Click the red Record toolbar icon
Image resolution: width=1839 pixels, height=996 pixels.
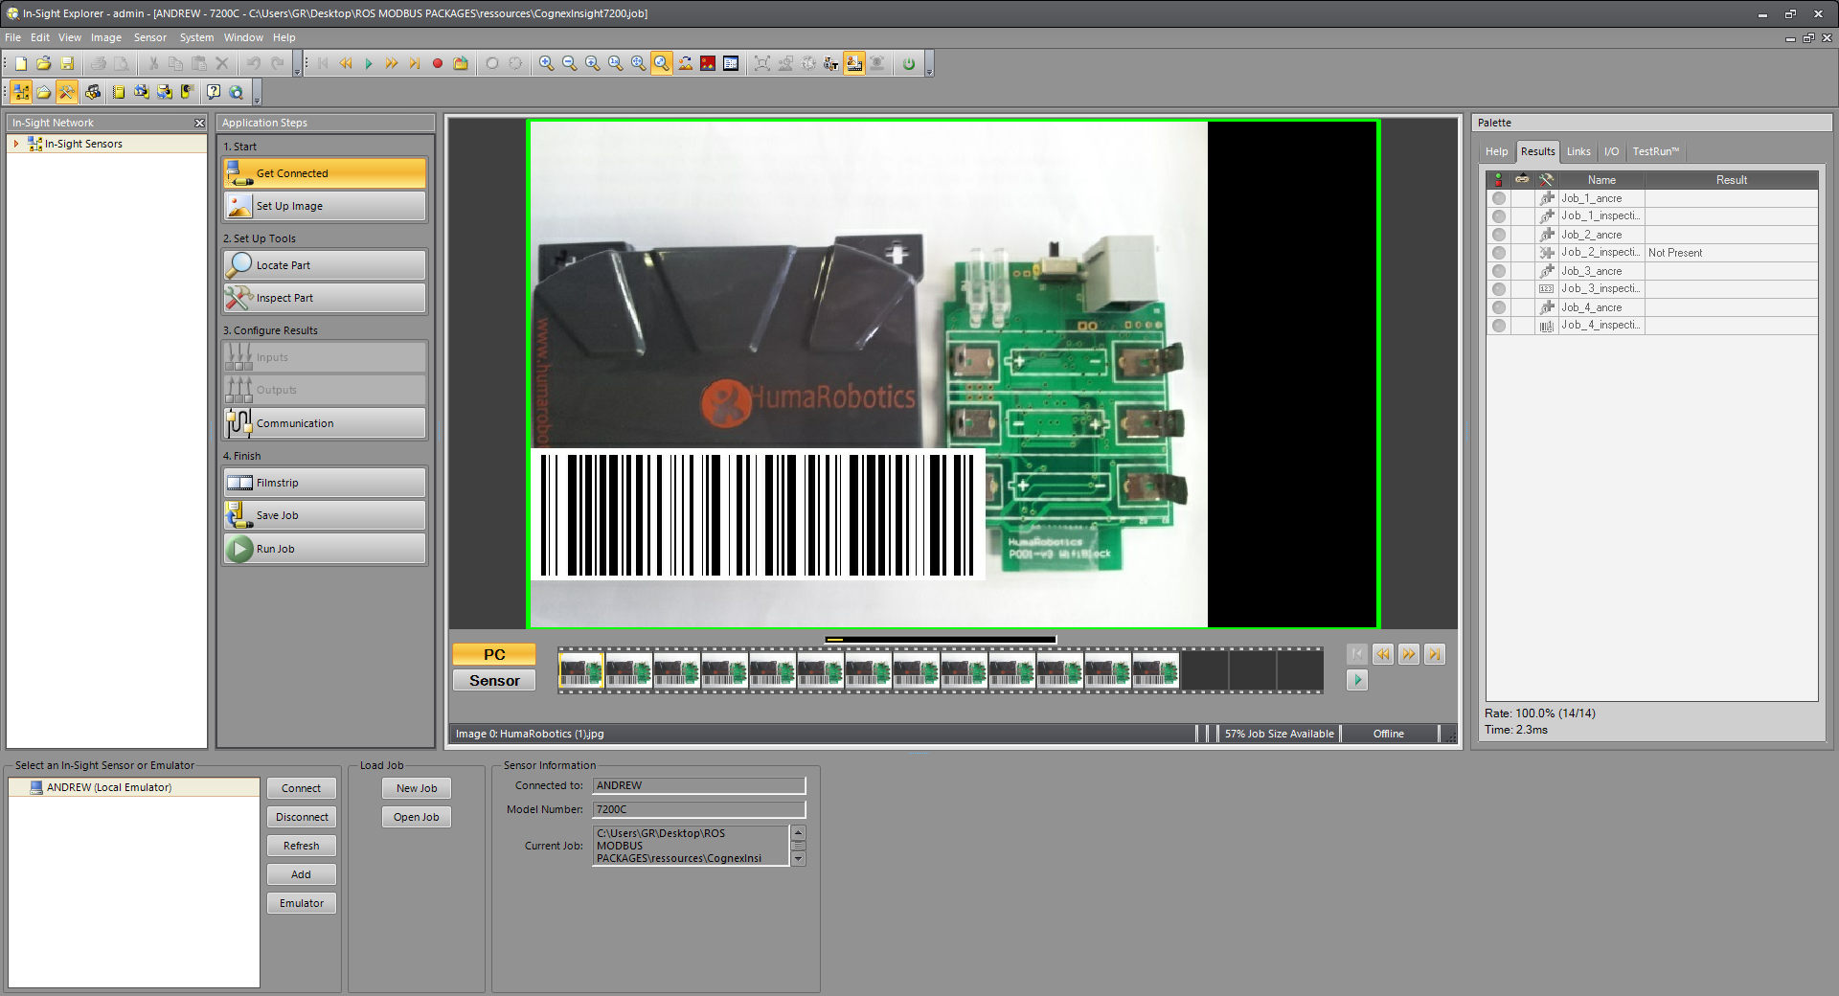(438, 63)
